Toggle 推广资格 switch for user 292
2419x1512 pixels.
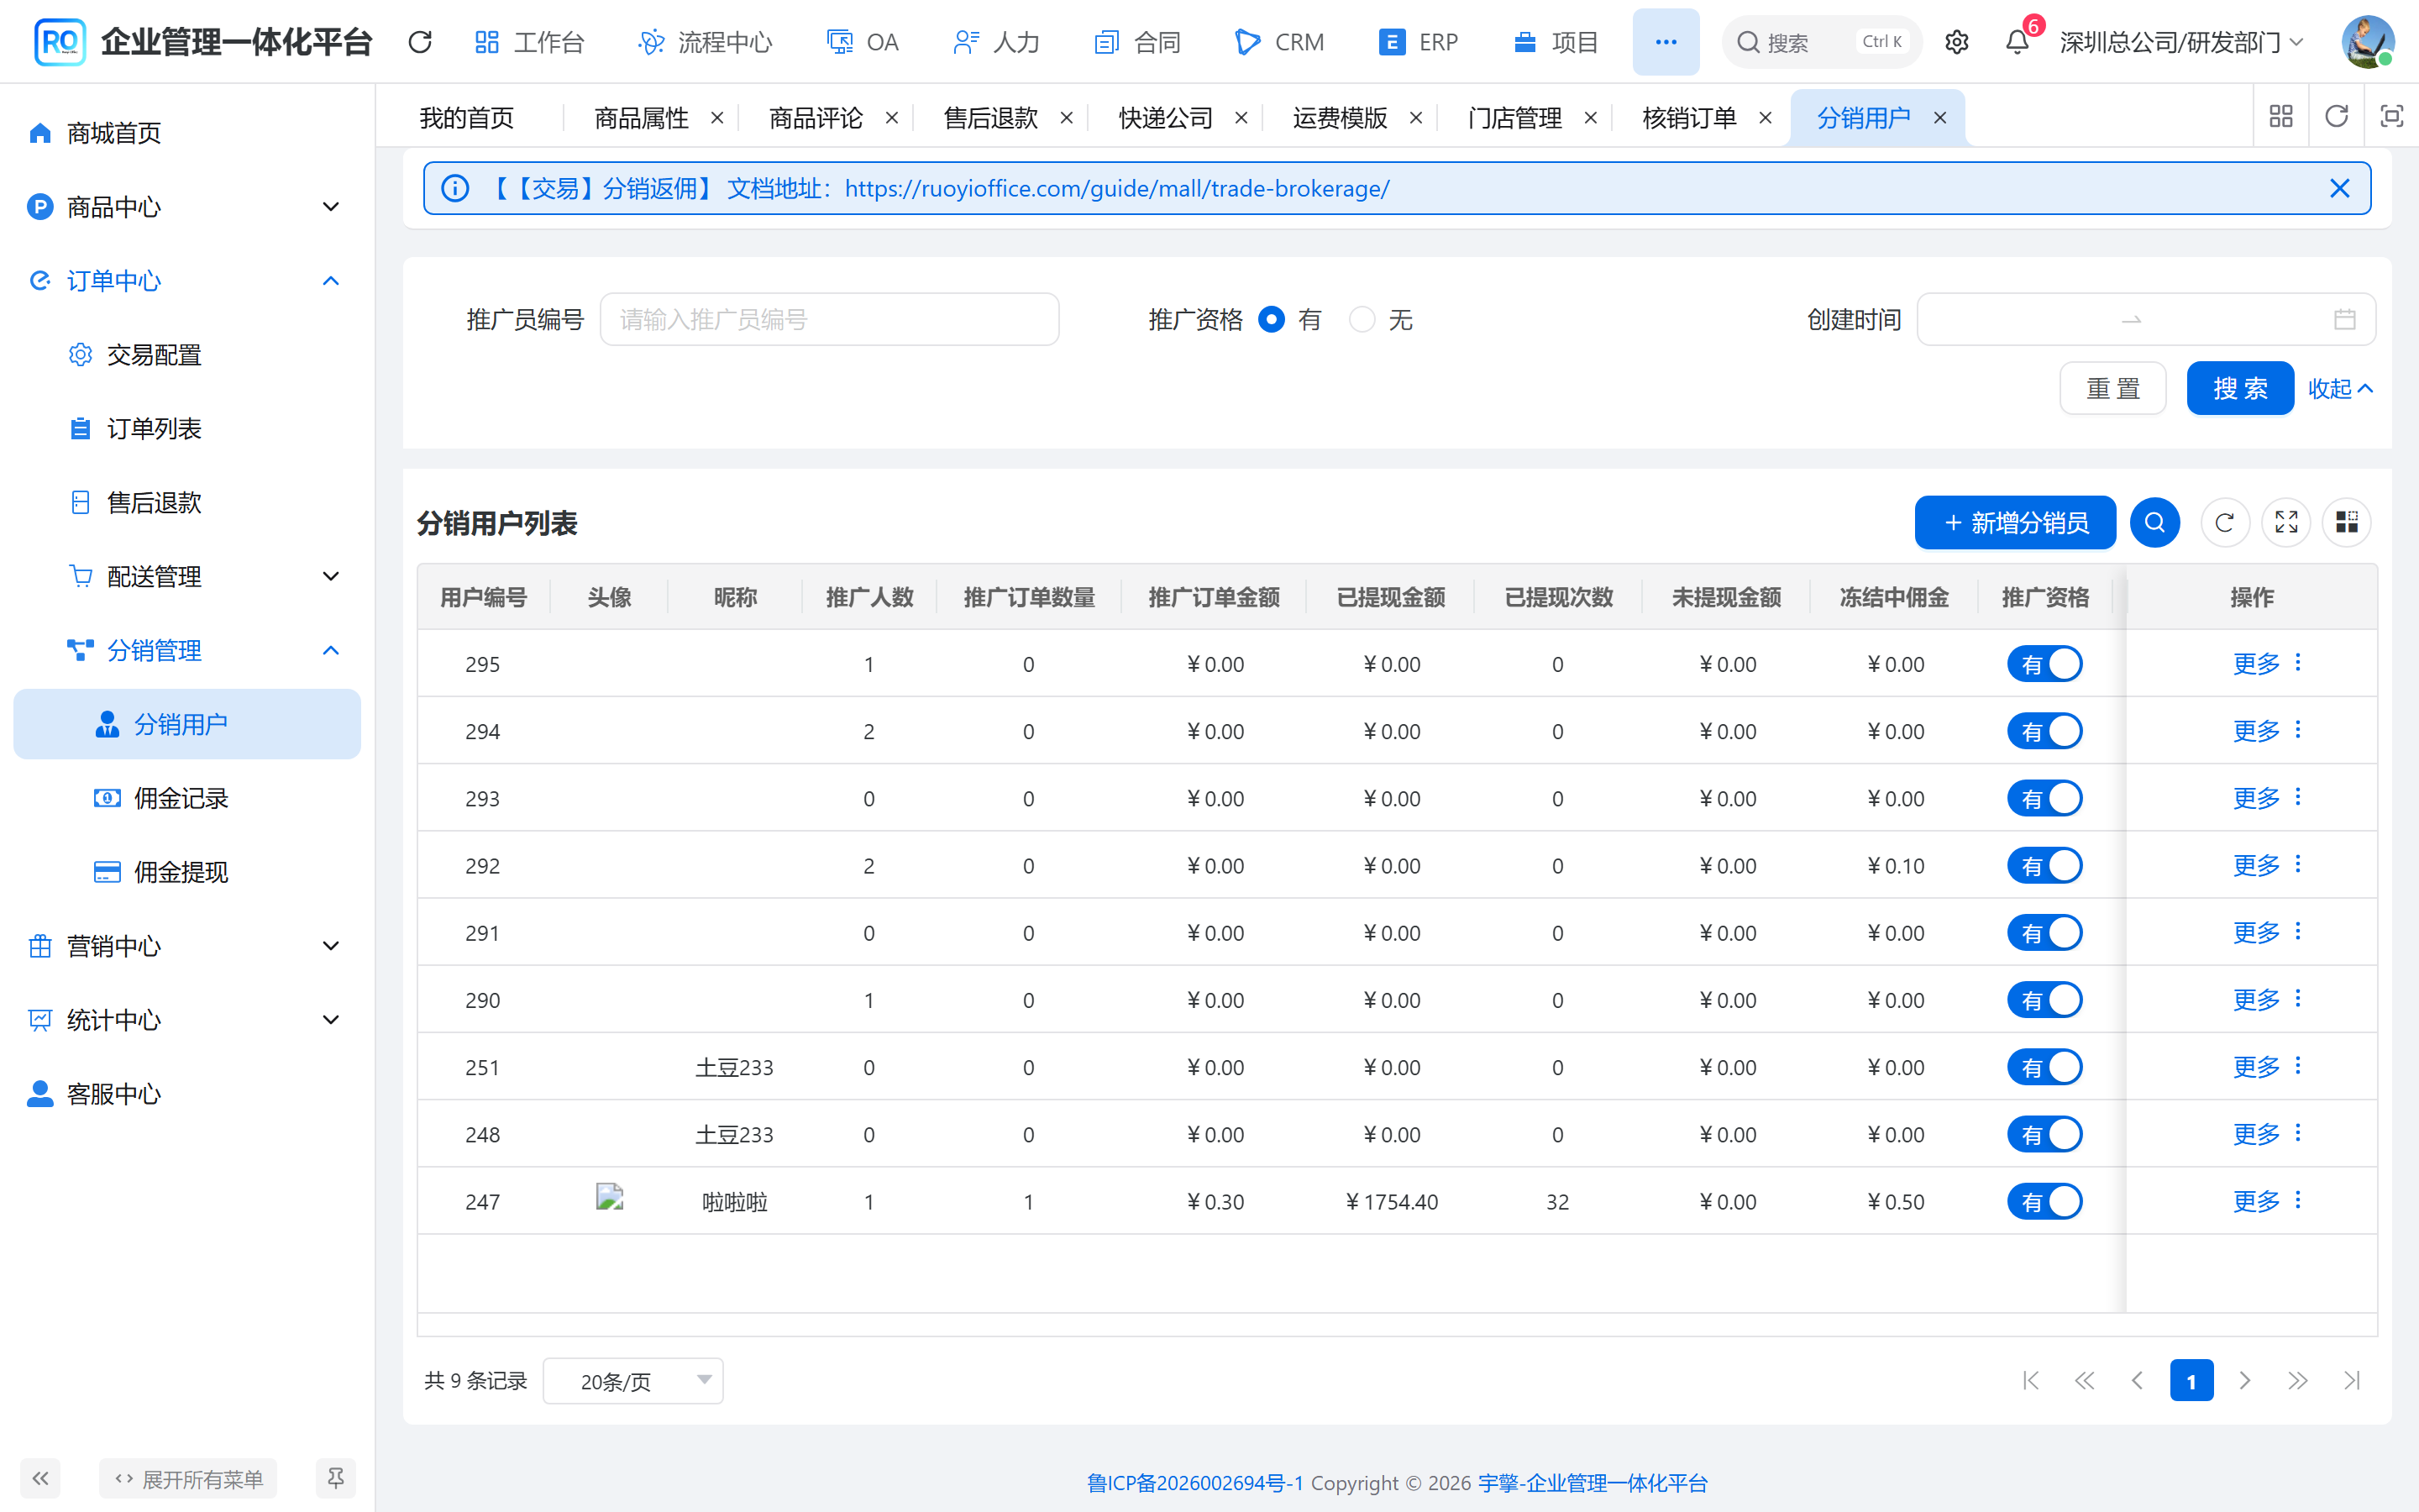[x=2045, y=865]
